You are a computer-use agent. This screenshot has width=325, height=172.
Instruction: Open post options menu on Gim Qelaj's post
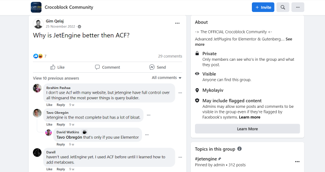(x=177, y=23)
